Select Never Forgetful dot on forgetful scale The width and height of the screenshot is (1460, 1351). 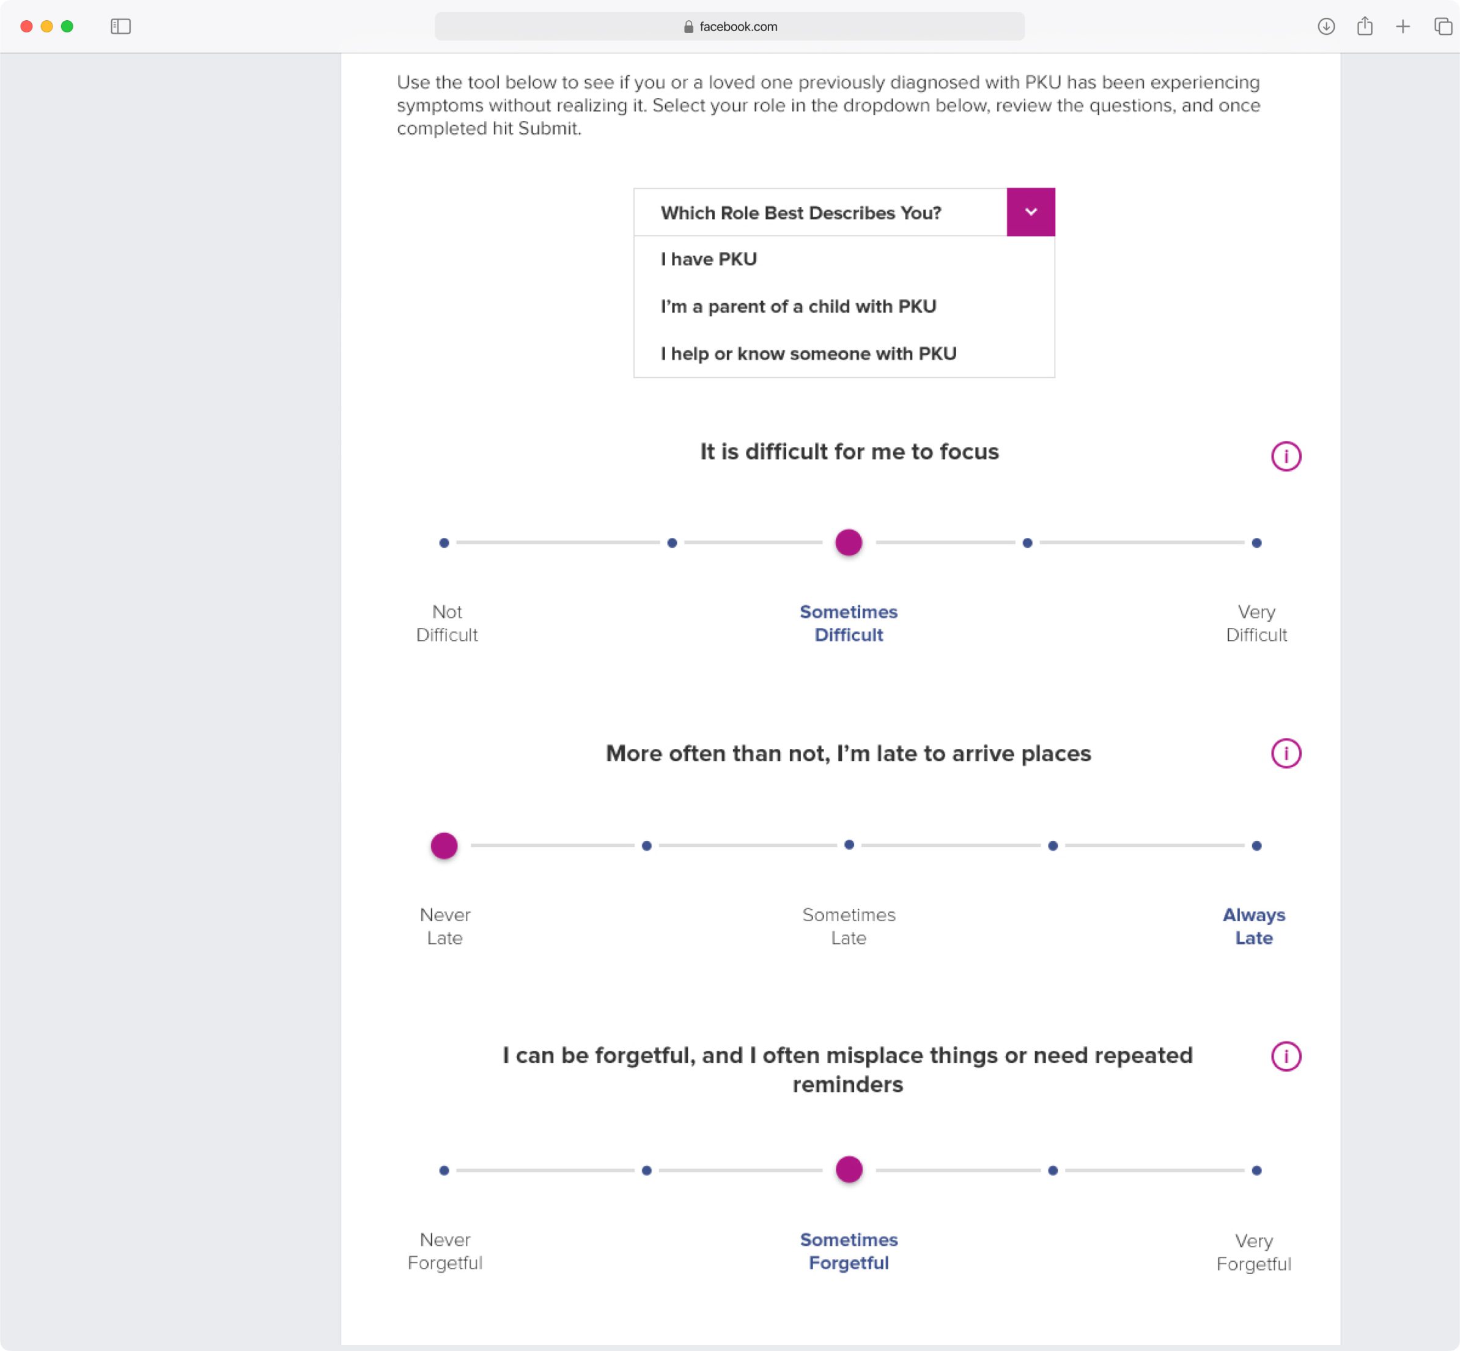pos(444,1171)
